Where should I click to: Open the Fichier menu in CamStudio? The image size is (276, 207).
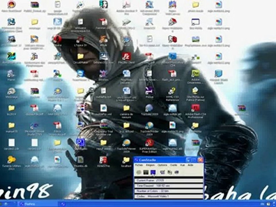(x=139, y=165)
